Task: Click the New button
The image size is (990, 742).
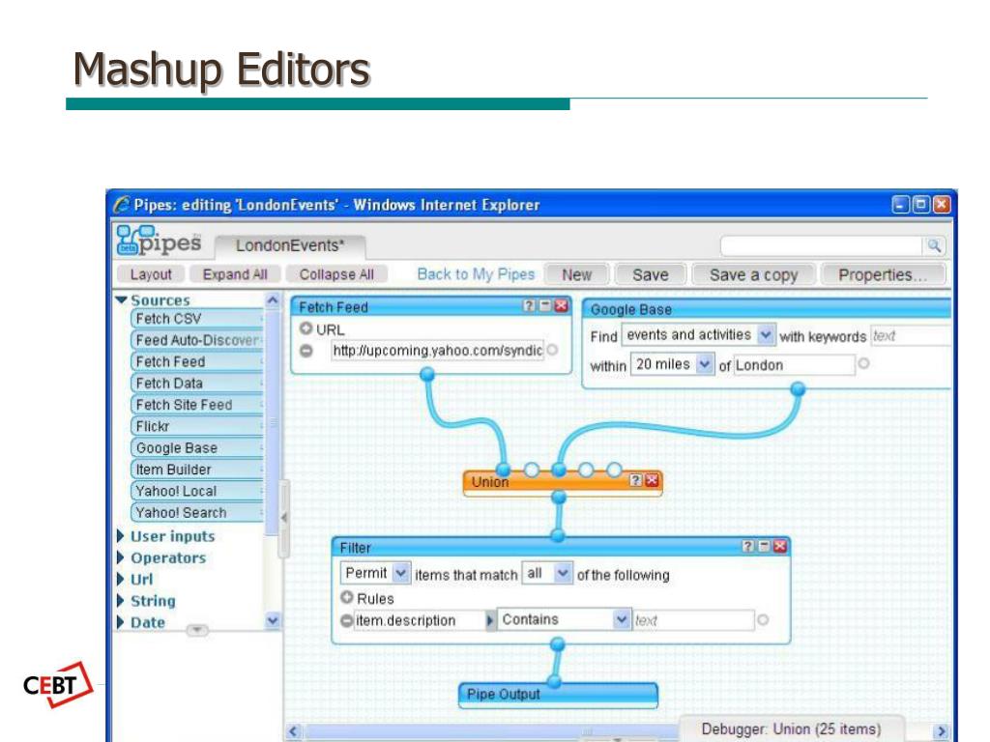Action: [576, 274]
